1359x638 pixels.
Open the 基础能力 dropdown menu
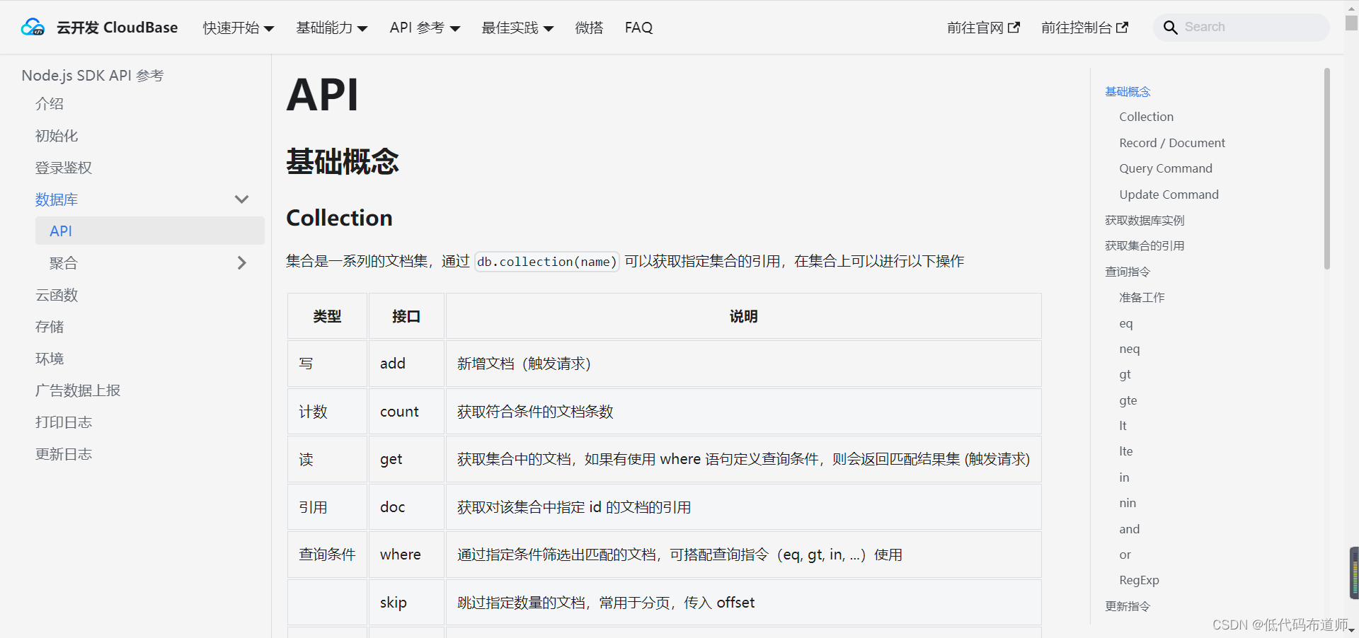pos(331,28)
